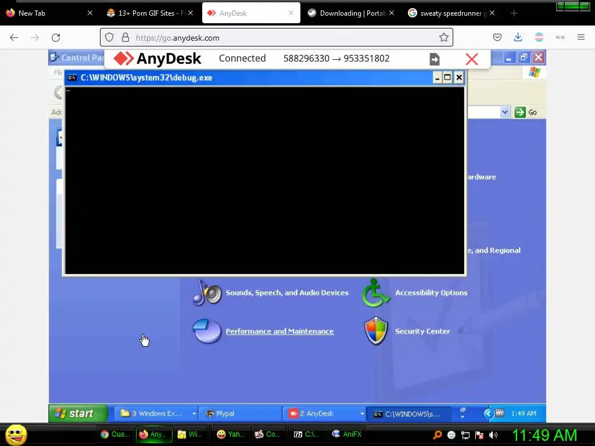Click the red flag tray icon

(479, 435)
